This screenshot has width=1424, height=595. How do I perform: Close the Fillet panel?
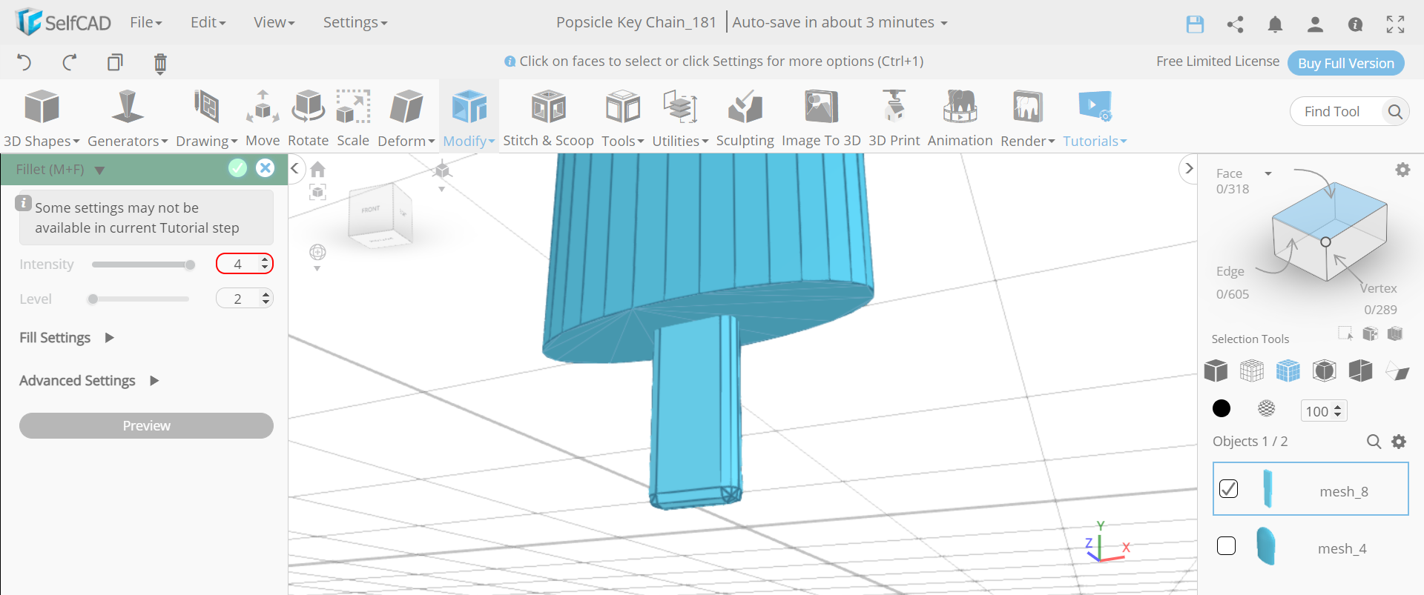click(265, 168)
